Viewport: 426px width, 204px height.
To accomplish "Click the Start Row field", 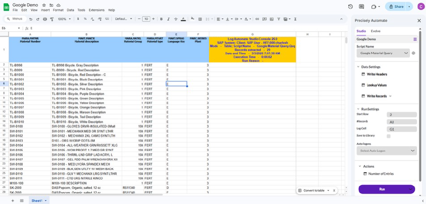I will [x=401, y=115].
